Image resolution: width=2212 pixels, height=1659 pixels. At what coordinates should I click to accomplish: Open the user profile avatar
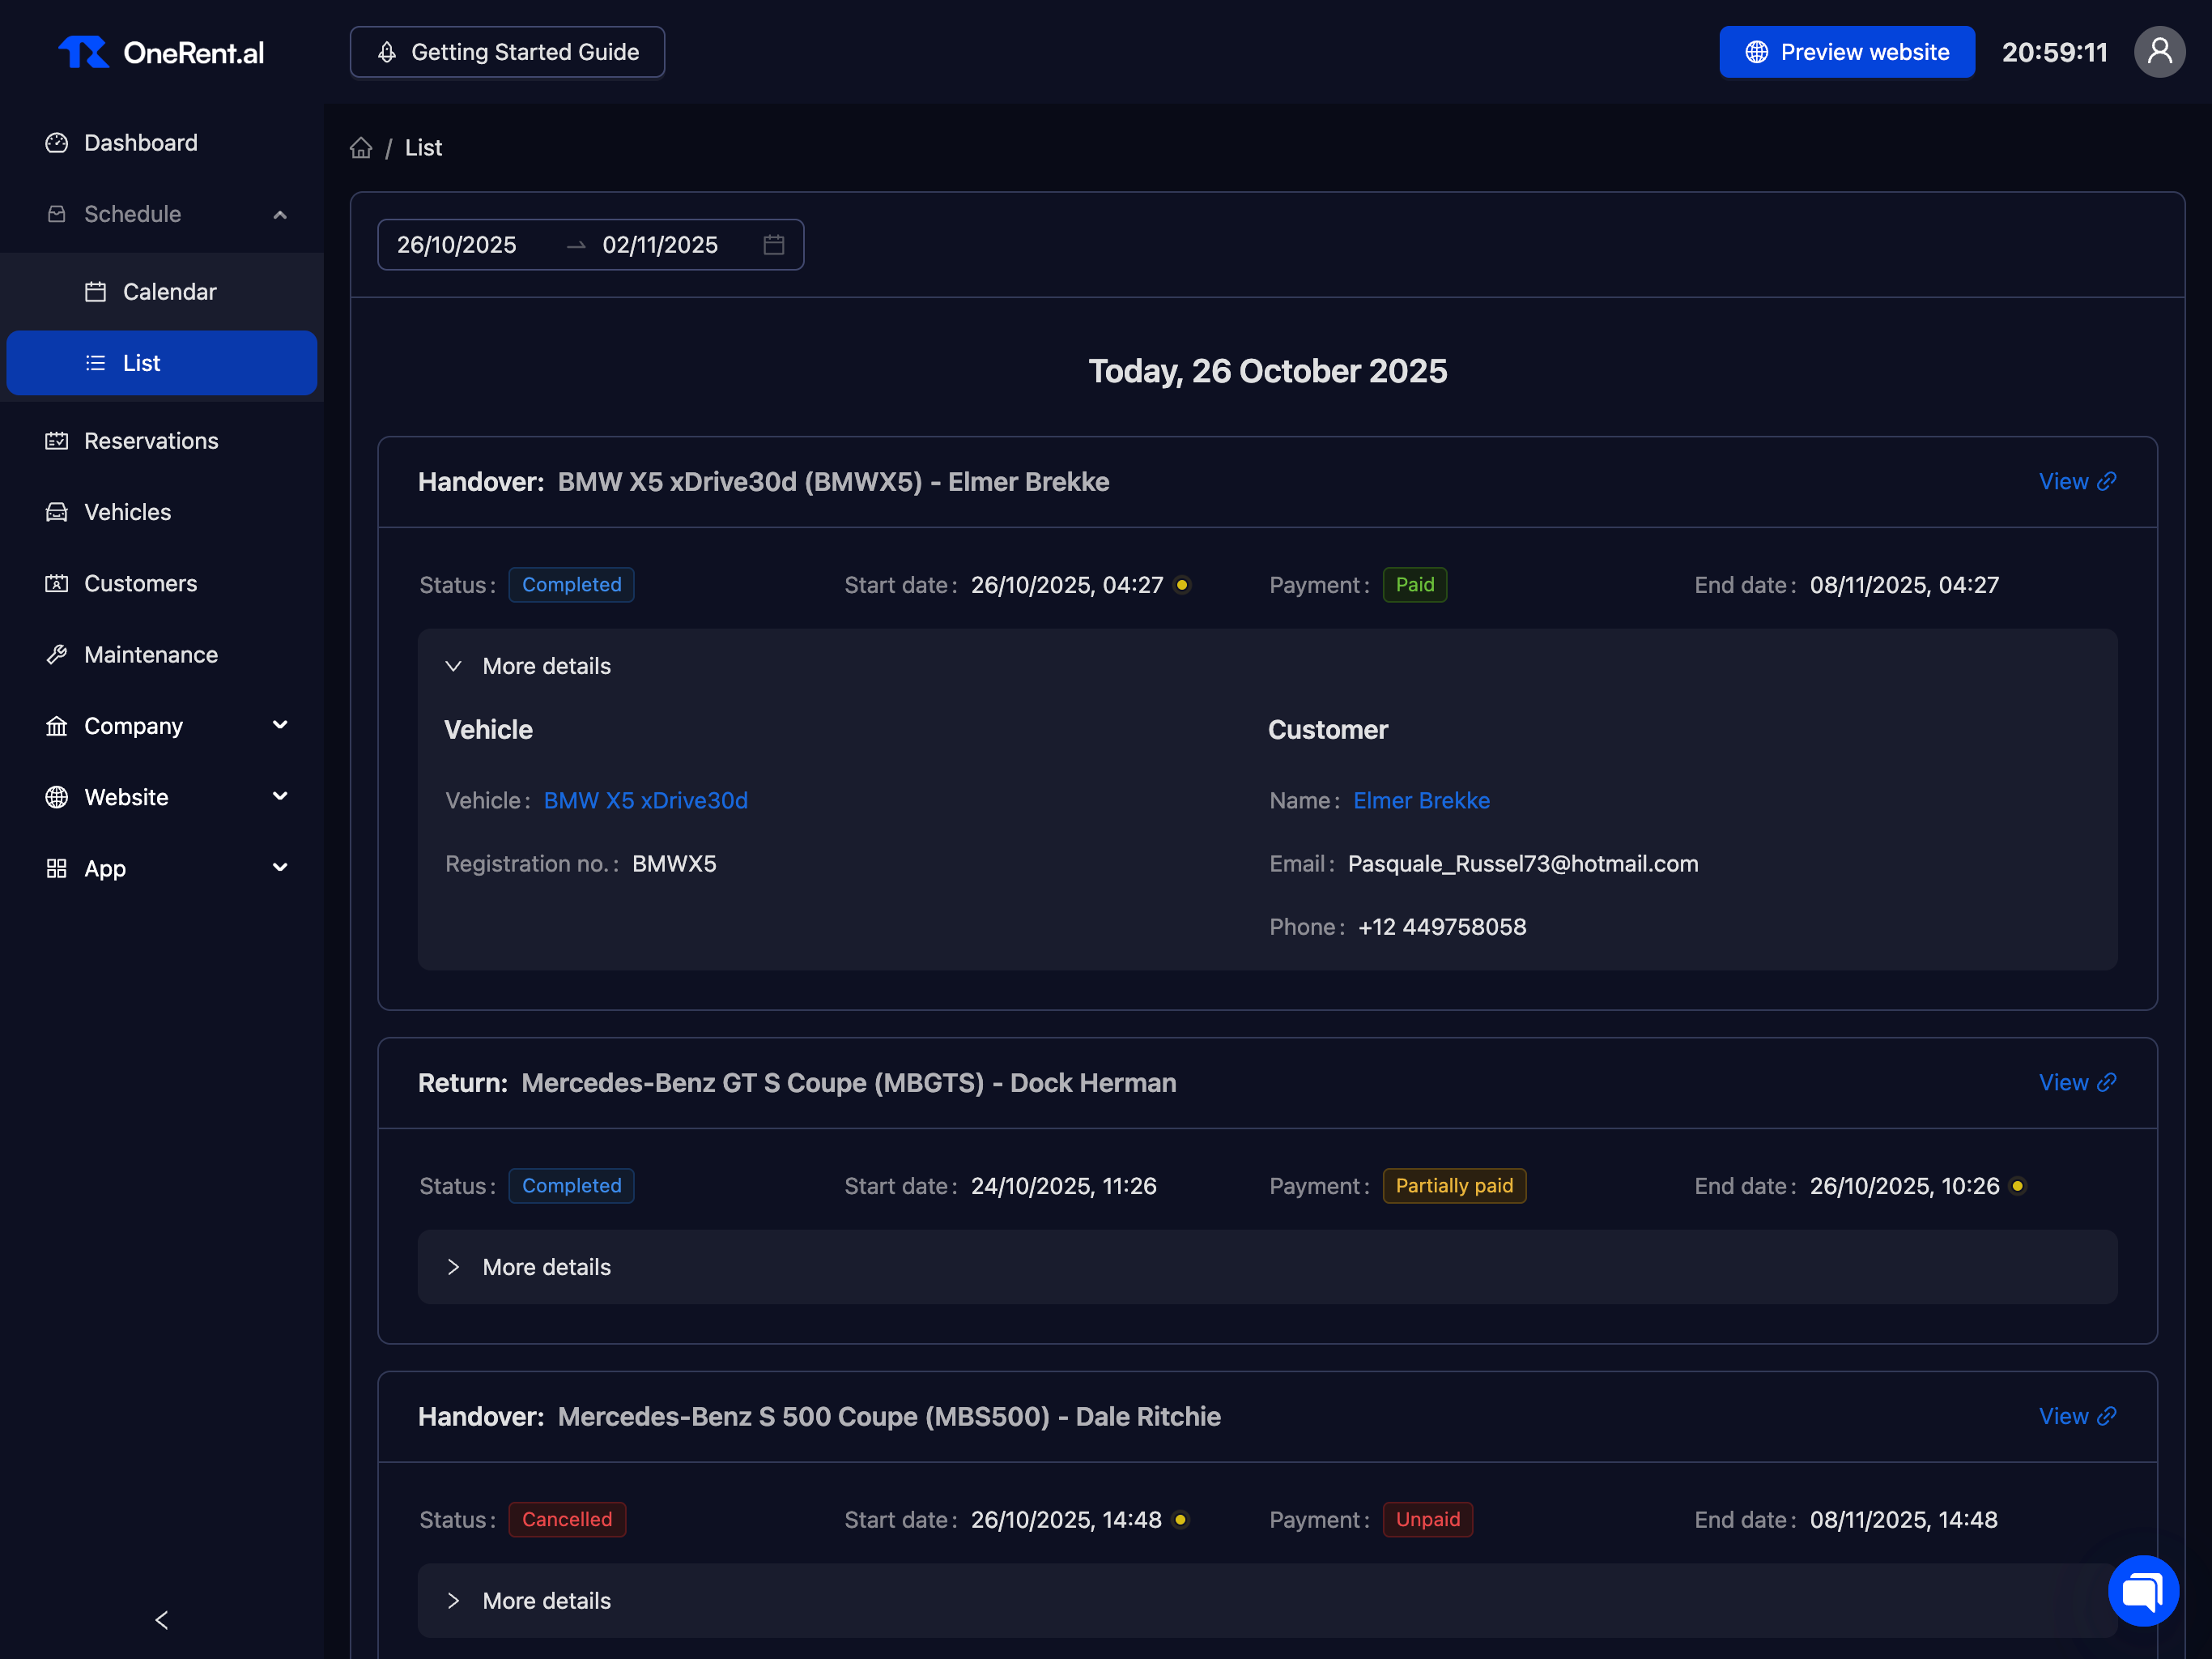[2158, 52]
